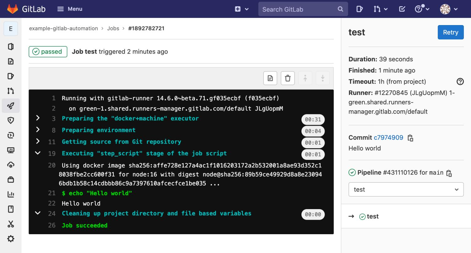The height and width of the screenshot is (253, 471).
Task: Click the 00:31 duration badge
Action: click(x=313, y=119)
